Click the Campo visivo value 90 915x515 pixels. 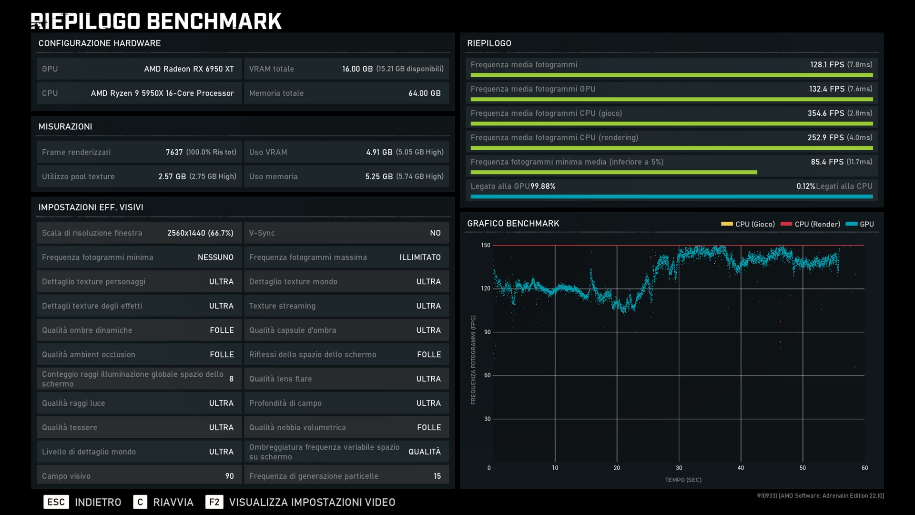[x=229, y=476]
